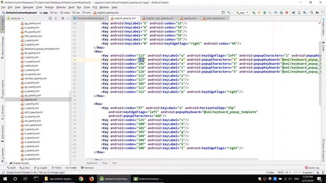Click the editor vertical scrollbar

click(320, 73)
